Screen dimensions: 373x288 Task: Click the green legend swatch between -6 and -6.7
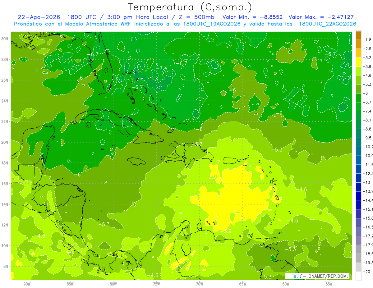pos(358,98)
